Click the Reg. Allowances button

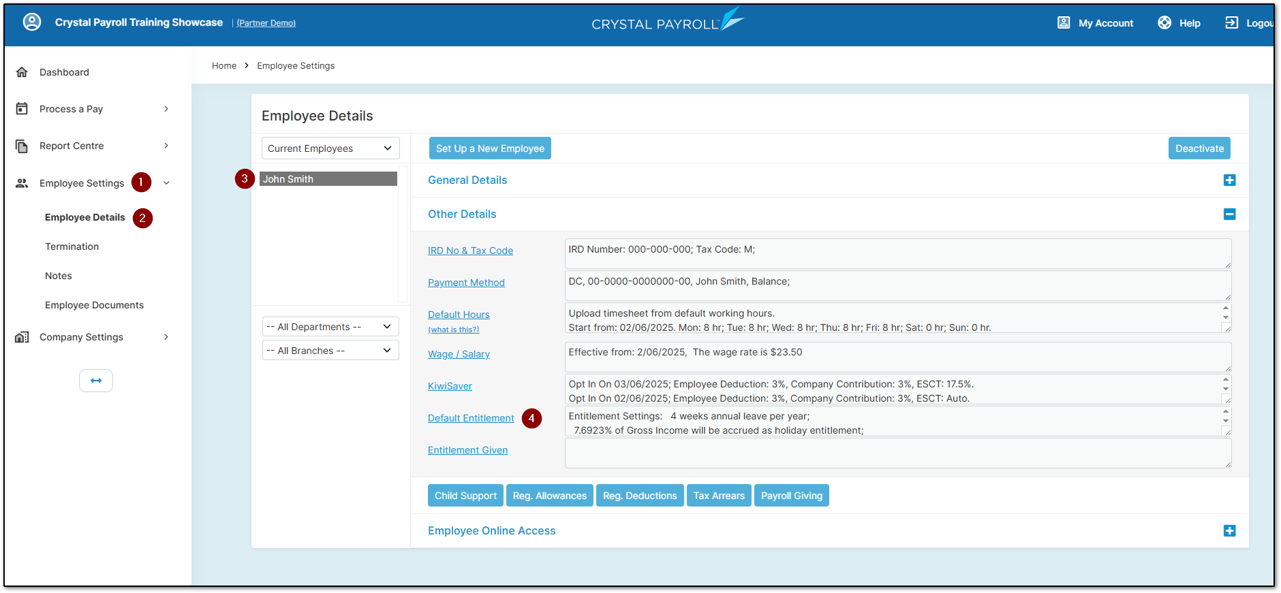tap(550, 496)
